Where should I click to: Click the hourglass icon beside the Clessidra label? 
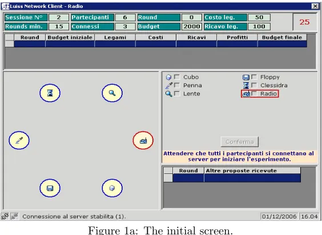245,86
